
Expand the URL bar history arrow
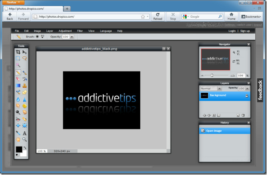coord(148,16)
